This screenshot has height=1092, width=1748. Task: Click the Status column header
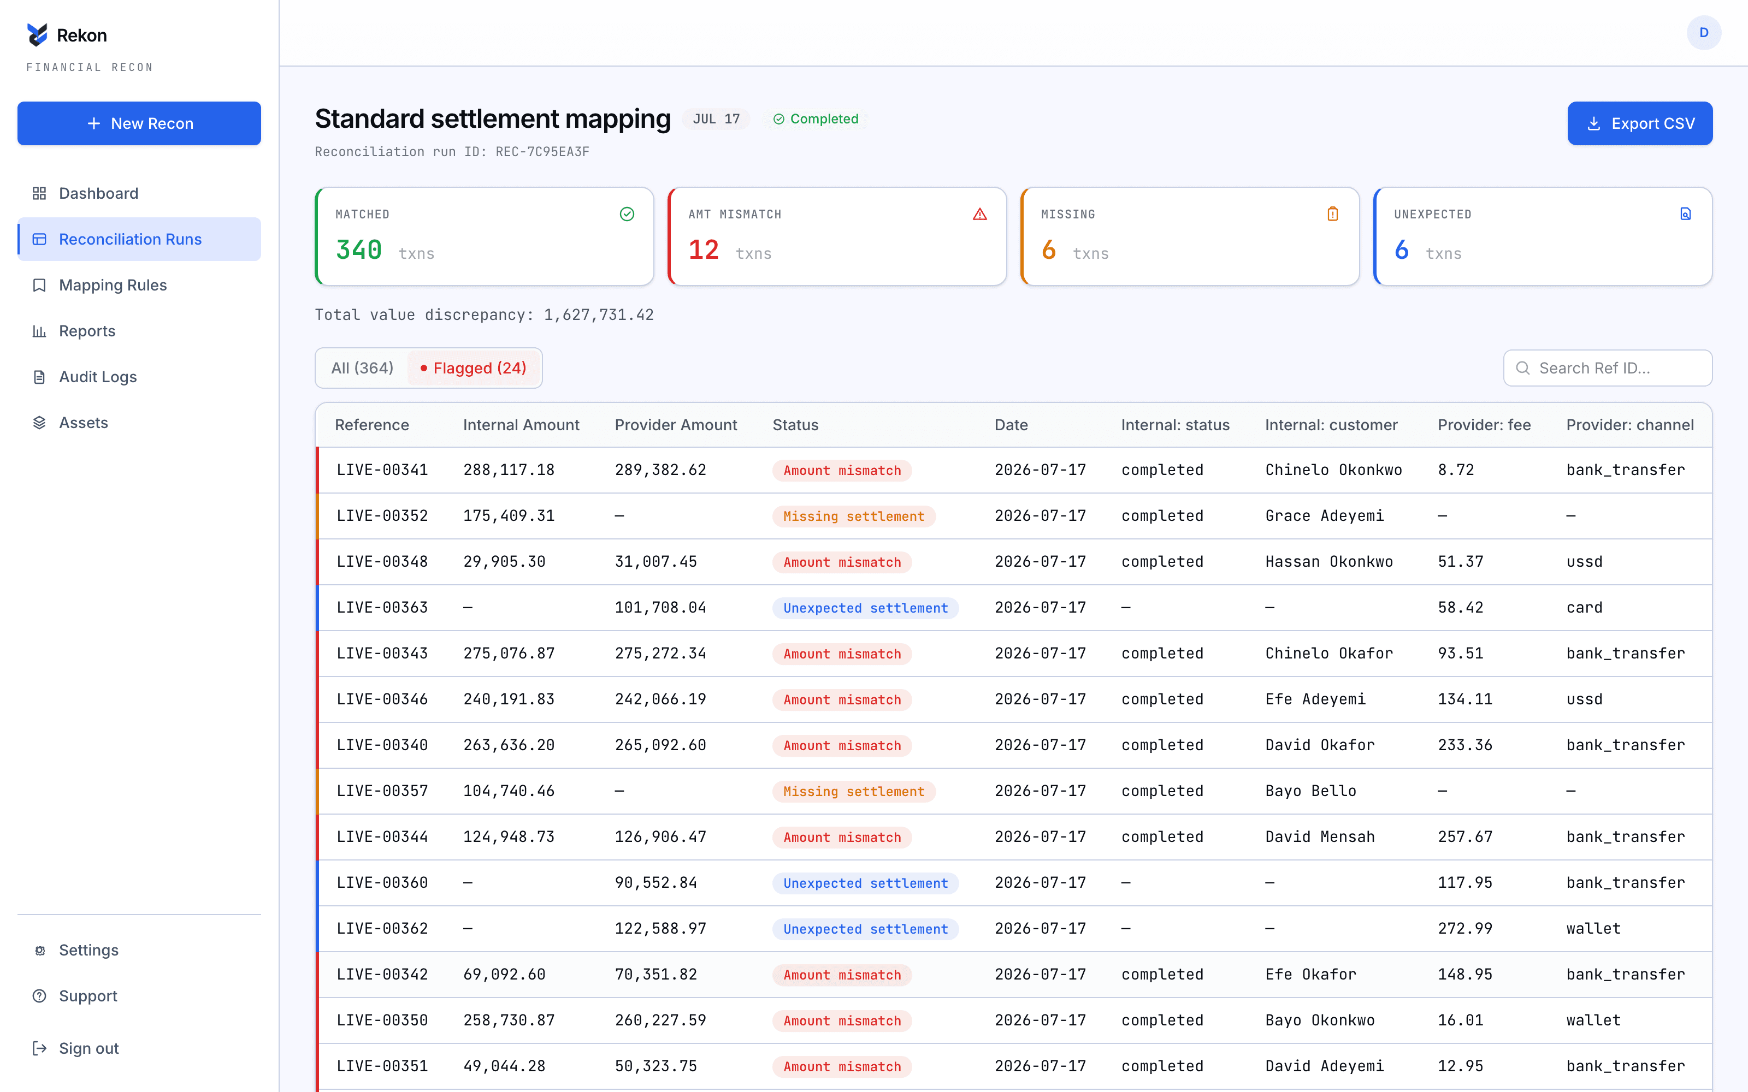pos(795,425)
